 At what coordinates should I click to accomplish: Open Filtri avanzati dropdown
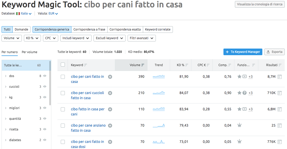[142, 38]
